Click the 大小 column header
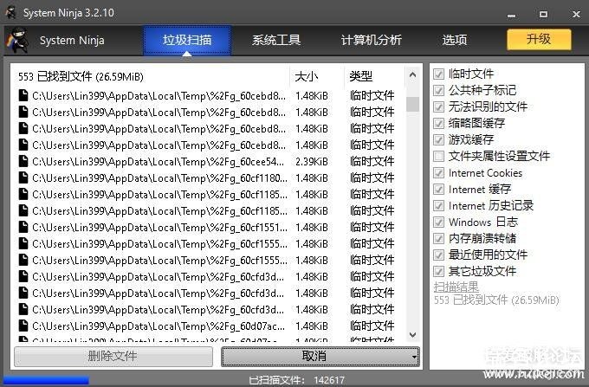Viewport: 589px width, 387px height. [317, 76]
